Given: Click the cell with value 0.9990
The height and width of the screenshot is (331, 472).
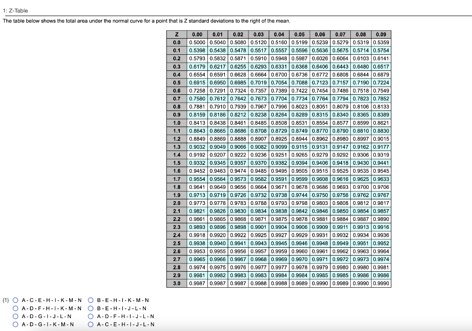Looking at the screenshot, I should pos(382,284).
